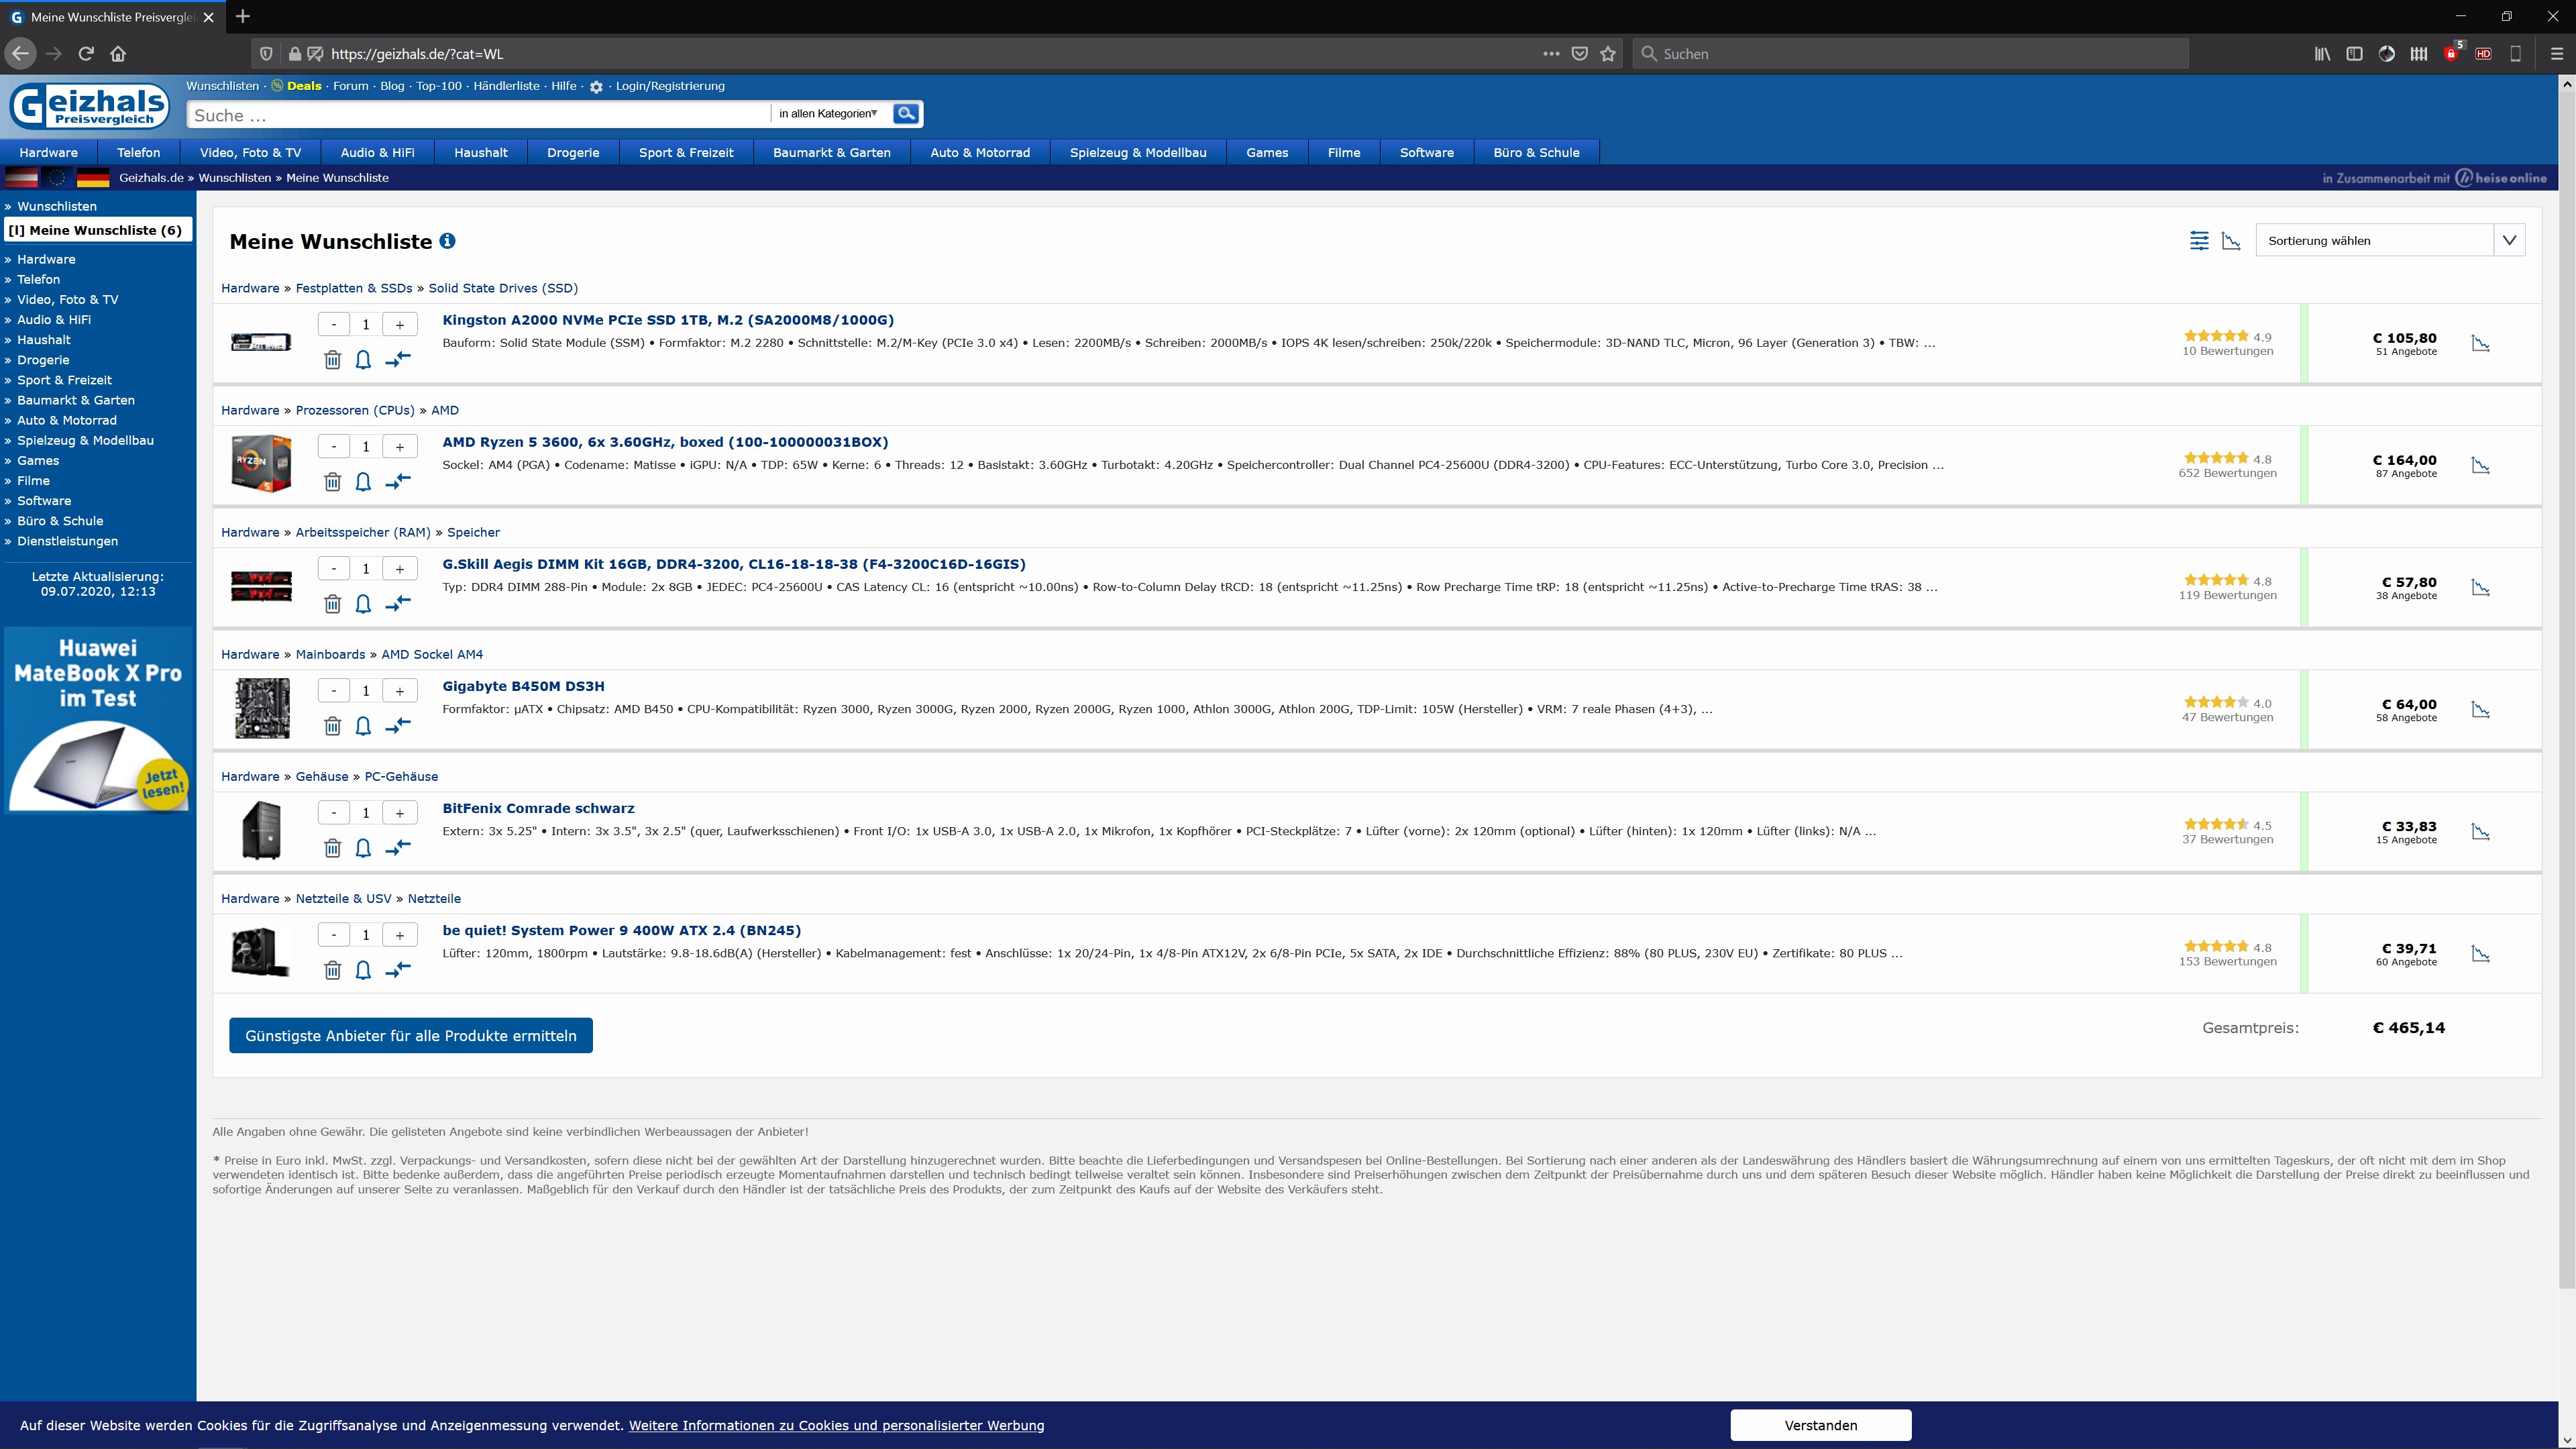Open the Hardware category tab
Screen dimensions: 2576x1449
(x=48, y=153)
